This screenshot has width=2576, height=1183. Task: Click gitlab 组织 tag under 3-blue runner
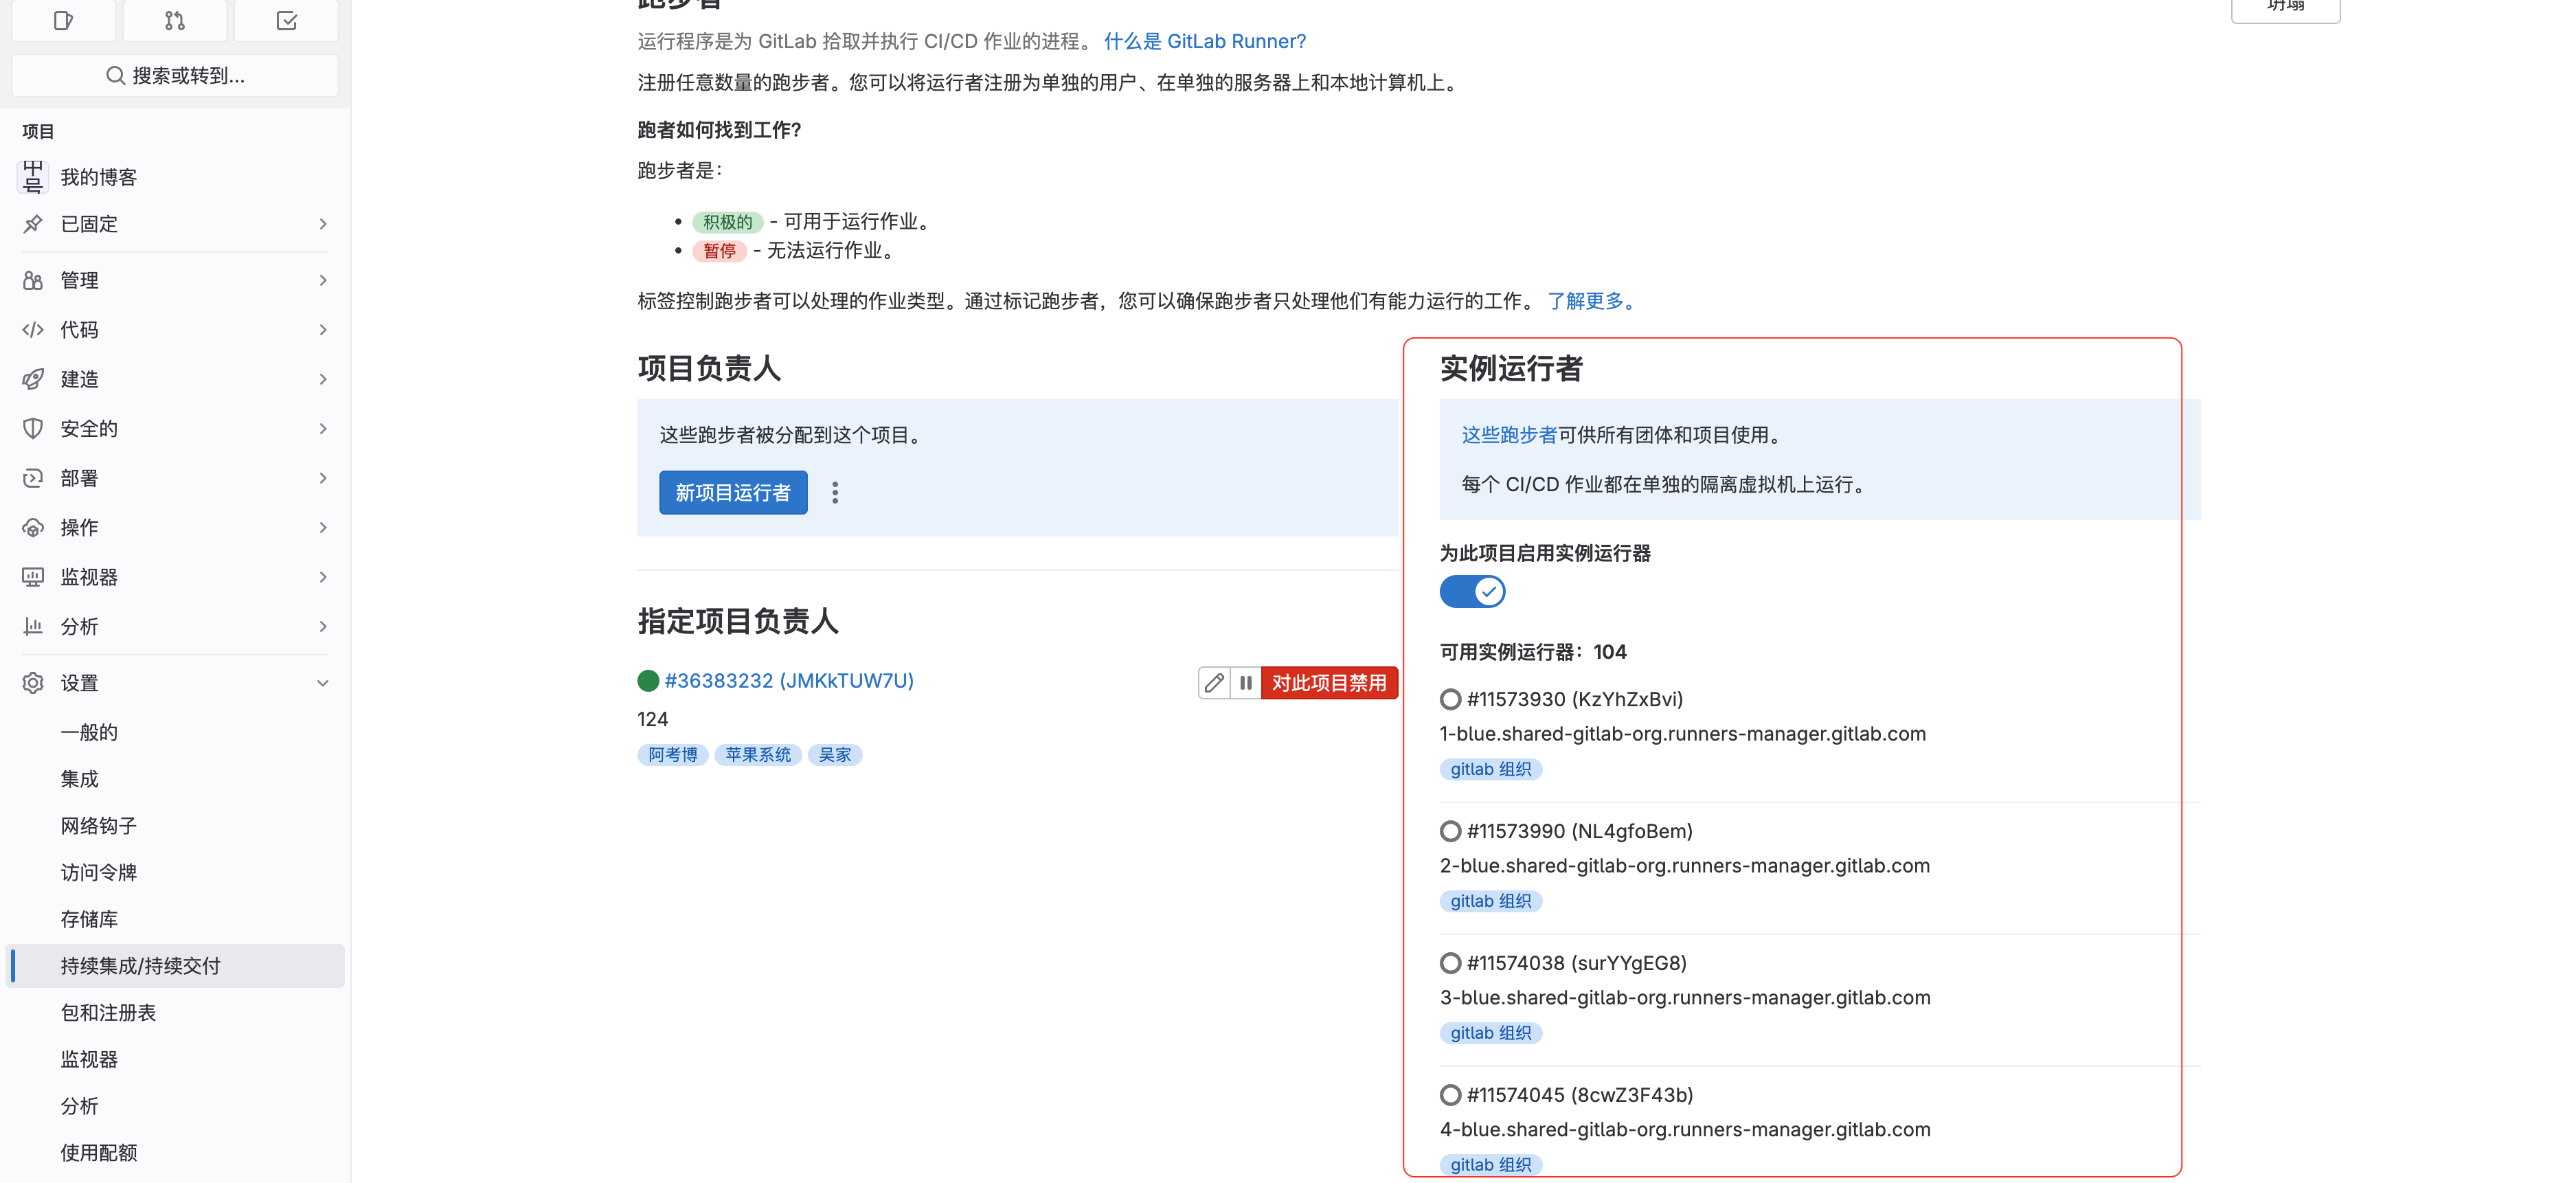pos(1491,1033)
